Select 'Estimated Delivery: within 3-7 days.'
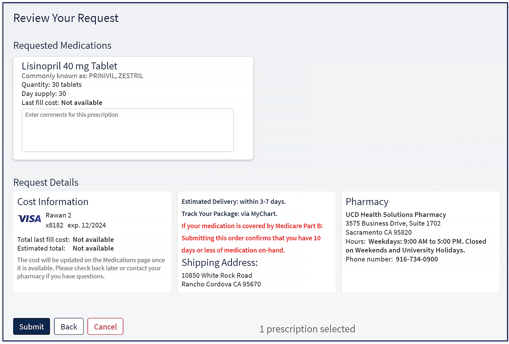The image size is (509, 344). (233, 202)
